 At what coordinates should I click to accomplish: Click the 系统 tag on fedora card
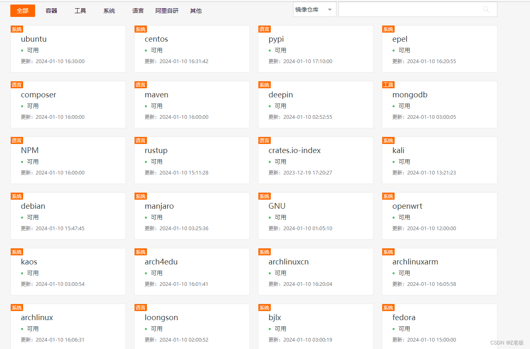point(388,307)
